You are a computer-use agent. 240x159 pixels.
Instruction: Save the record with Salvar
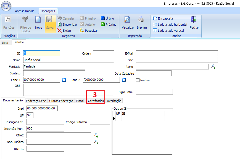coord(50,24)
